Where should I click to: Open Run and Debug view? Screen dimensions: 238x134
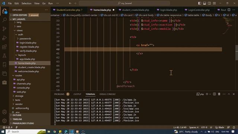point(4,38)
